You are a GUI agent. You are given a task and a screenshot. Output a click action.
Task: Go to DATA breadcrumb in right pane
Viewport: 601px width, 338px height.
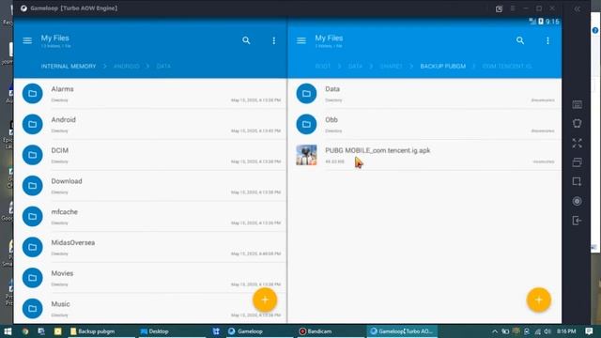point(355,67)
